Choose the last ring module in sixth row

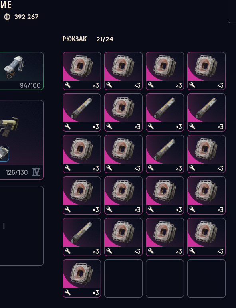[x=82, y=278]
